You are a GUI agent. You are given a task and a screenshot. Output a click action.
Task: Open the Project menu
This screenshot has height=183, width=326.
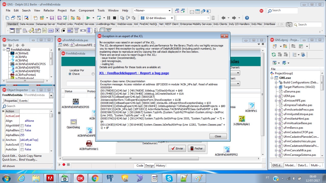(x=62, y=10)
